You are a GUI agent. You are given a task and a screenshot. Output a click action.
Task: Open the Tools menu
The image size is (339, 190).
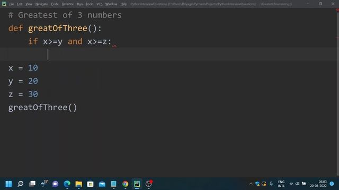click(90, 4)
